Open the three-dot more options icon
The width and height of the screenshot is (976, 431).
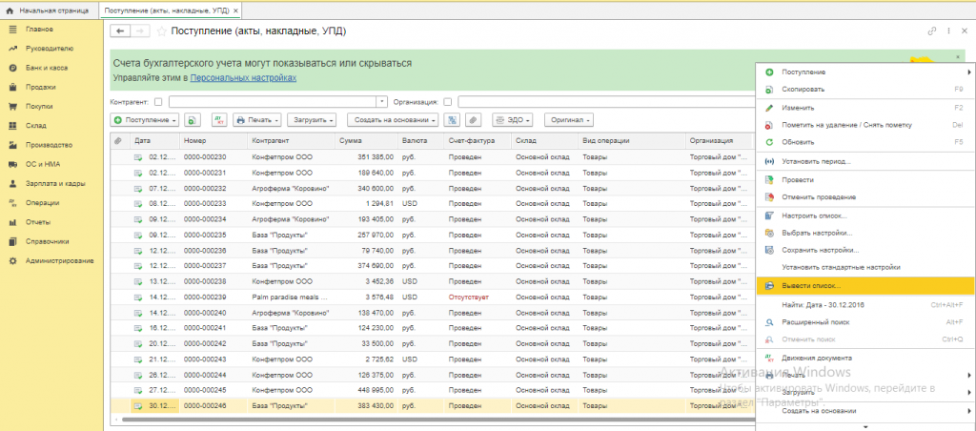(947, 31)
